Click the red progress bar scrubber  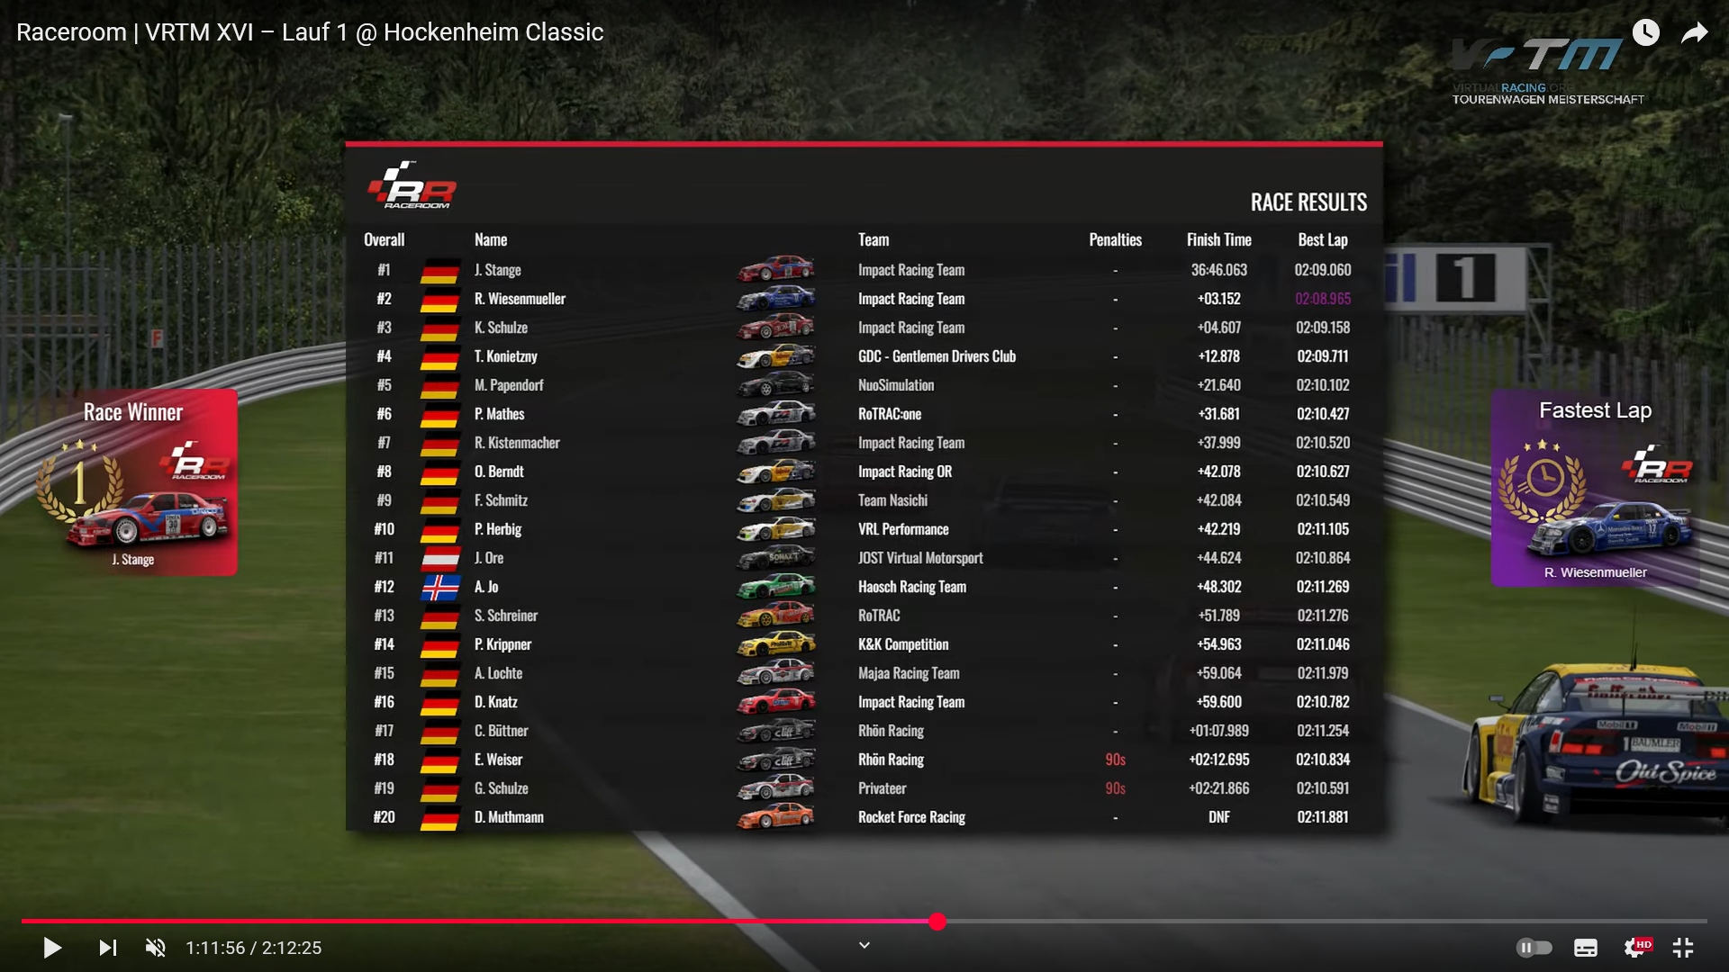[x=937, y=922]
